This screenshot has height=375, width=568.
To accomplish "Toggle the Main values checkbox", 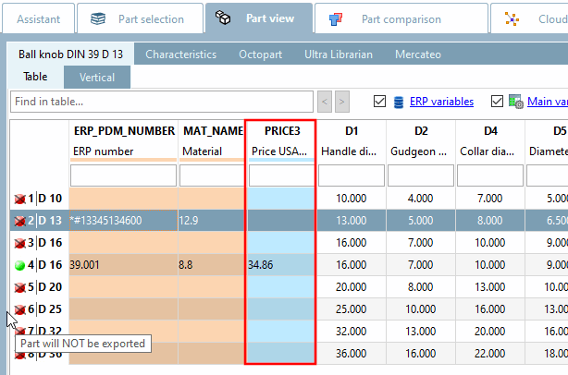I will (x=498, y=102).
